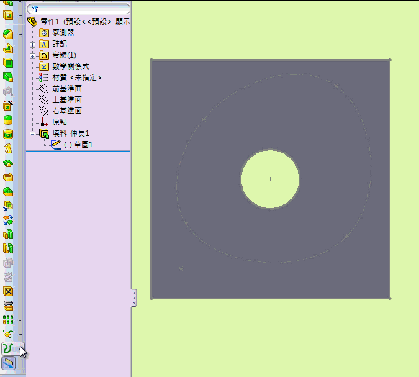Select the 感測器 folder
The width and height of the screenshot is (419, 377).
56,33
